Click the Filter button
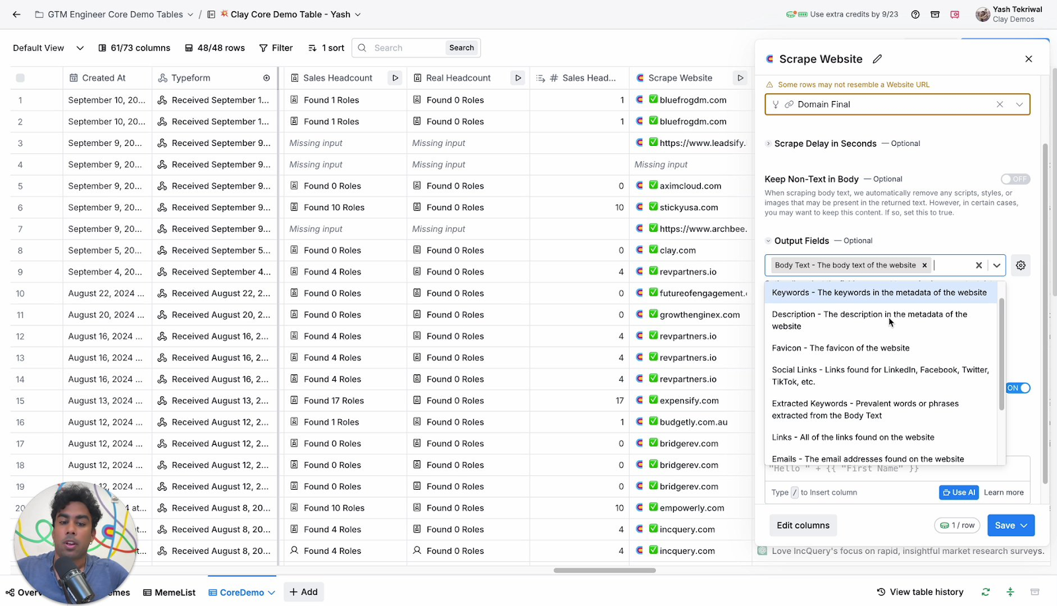Image resolution: width=1057 pixels, height=606 pixels. [x=275, y=48]
